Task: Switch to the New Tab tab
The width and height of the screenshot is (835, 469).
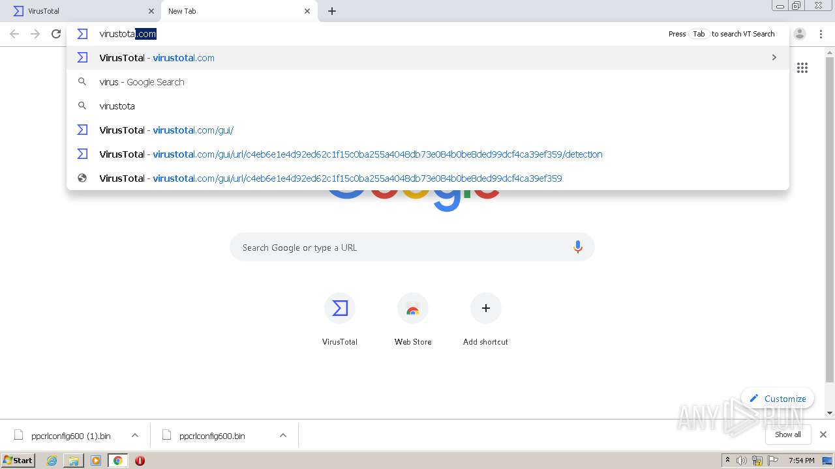Action: pyautogui.click(x=238, y=11)
